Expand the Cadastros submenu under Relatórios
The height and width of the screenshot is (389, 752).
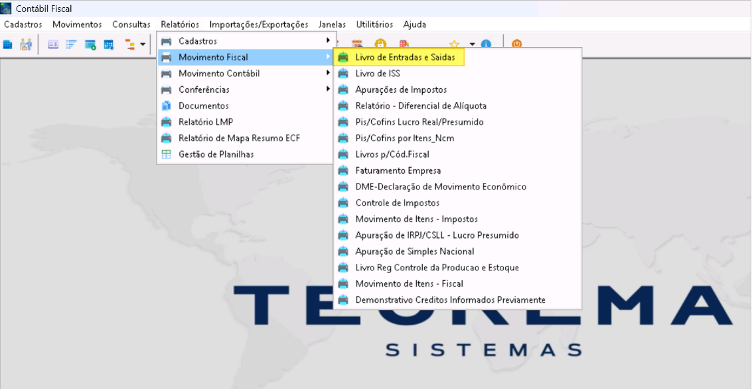(x=245, y=41)
